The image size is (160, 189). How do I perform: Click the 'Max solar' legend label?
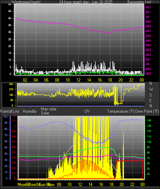click(49, 109)
